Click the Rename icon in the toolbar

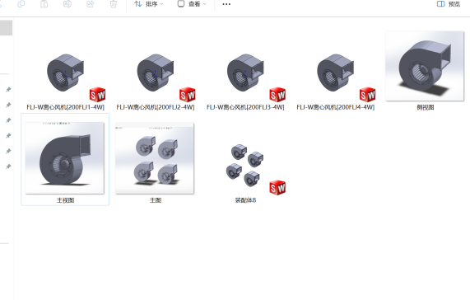coord(67,4)
